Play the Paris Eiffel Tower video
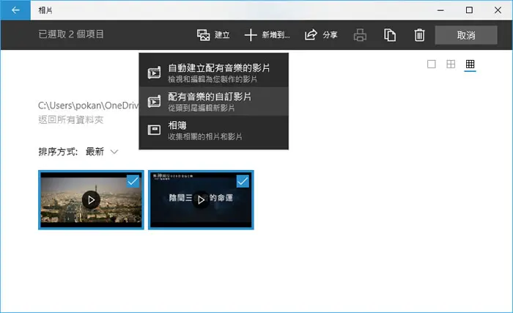513x313 pixels. click(x=91, y=199)
